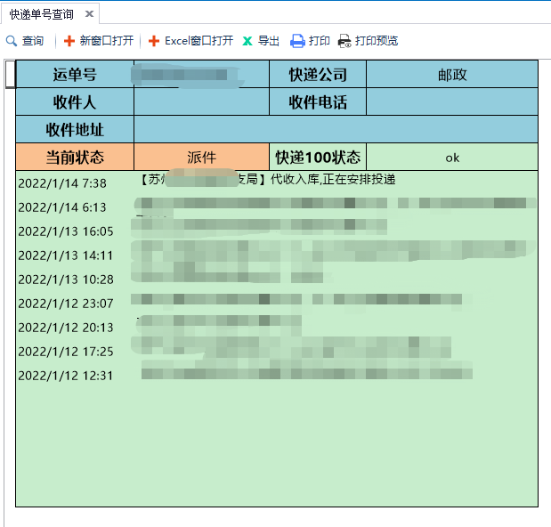Select the orange 派件 status cell
The height and width of the screenshot is (527, 551).
pos(201,158)
